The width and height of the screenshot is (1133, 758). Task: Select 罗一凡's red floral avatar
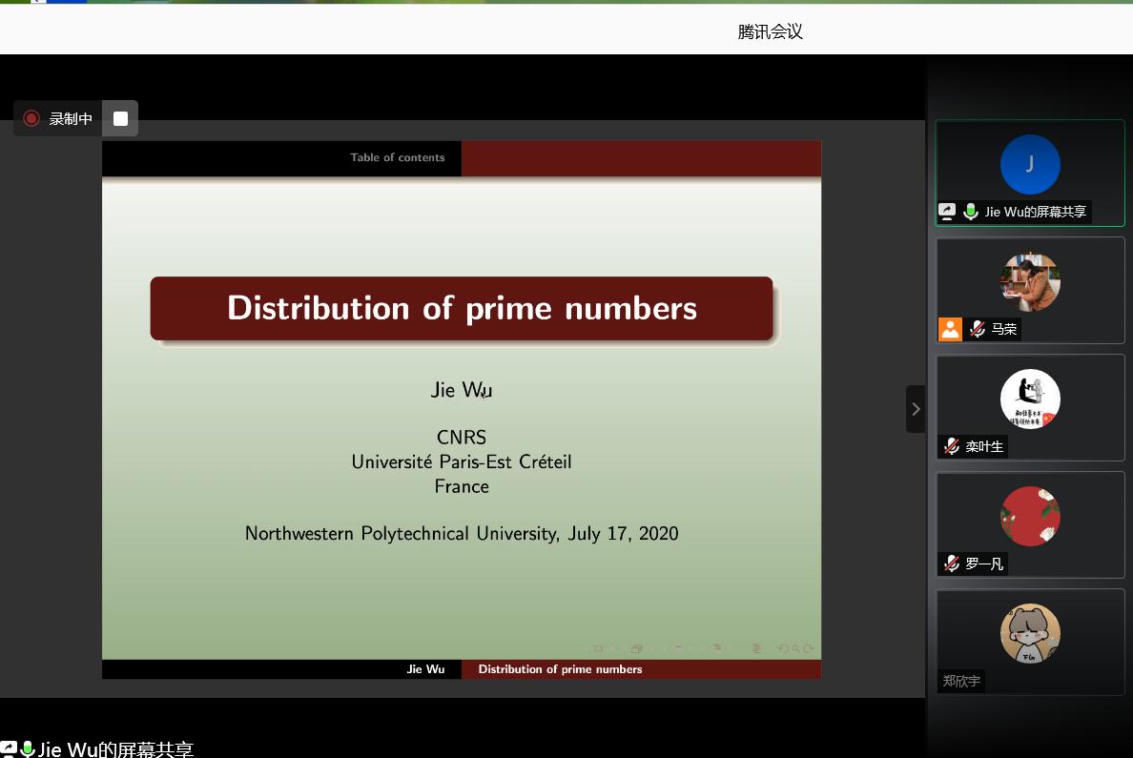[1030, 517]
